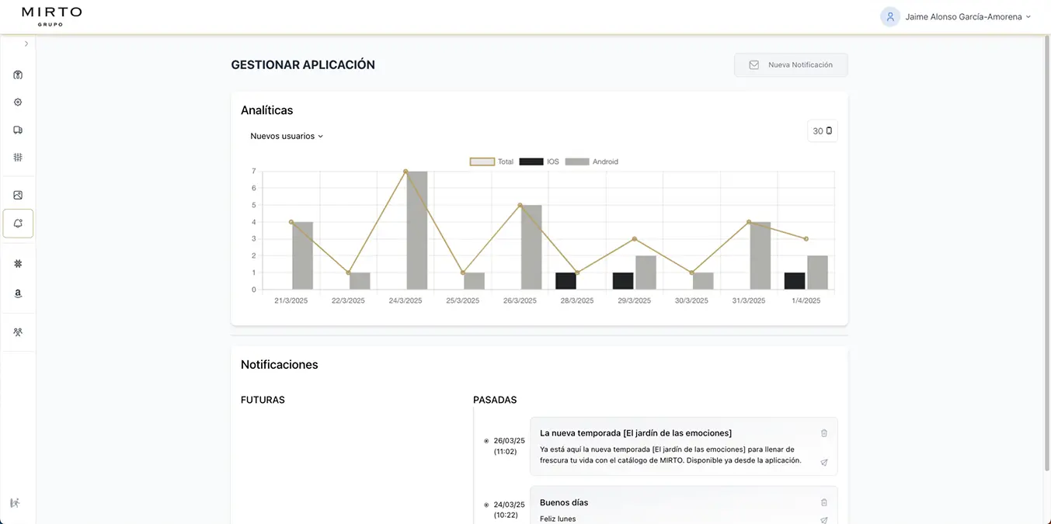Open the image gallery sidebar icon
Screen dimensions: 1051x524
pyautogui.click(x=18, y=196)
